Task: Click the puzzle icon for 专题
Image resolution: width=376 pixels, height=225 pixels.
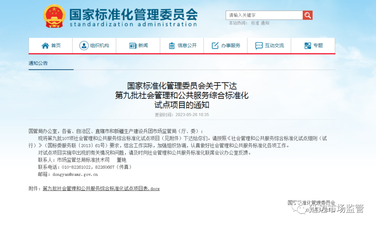Action: click(308, 46)
